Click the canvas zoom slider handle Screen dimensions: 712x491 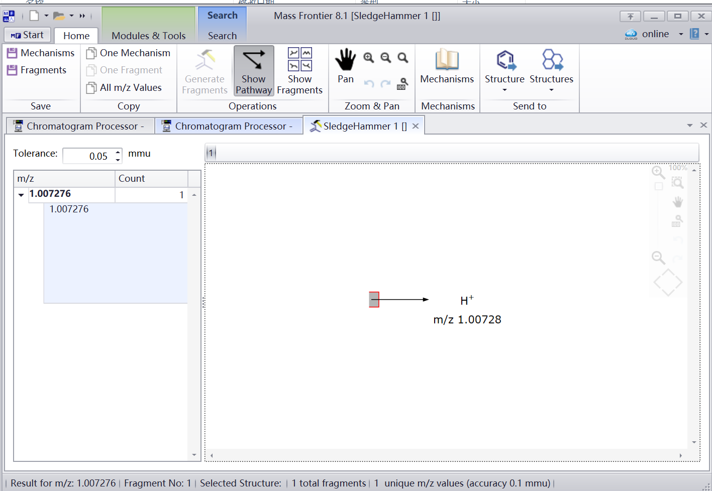(x=658, y=186)
